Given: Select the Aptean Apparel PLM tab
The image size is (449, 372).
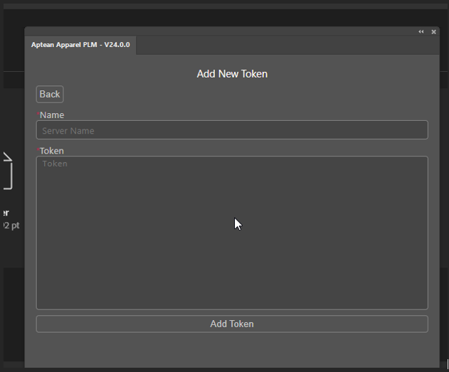Looking at the screenshot, I should pos(80,45).
